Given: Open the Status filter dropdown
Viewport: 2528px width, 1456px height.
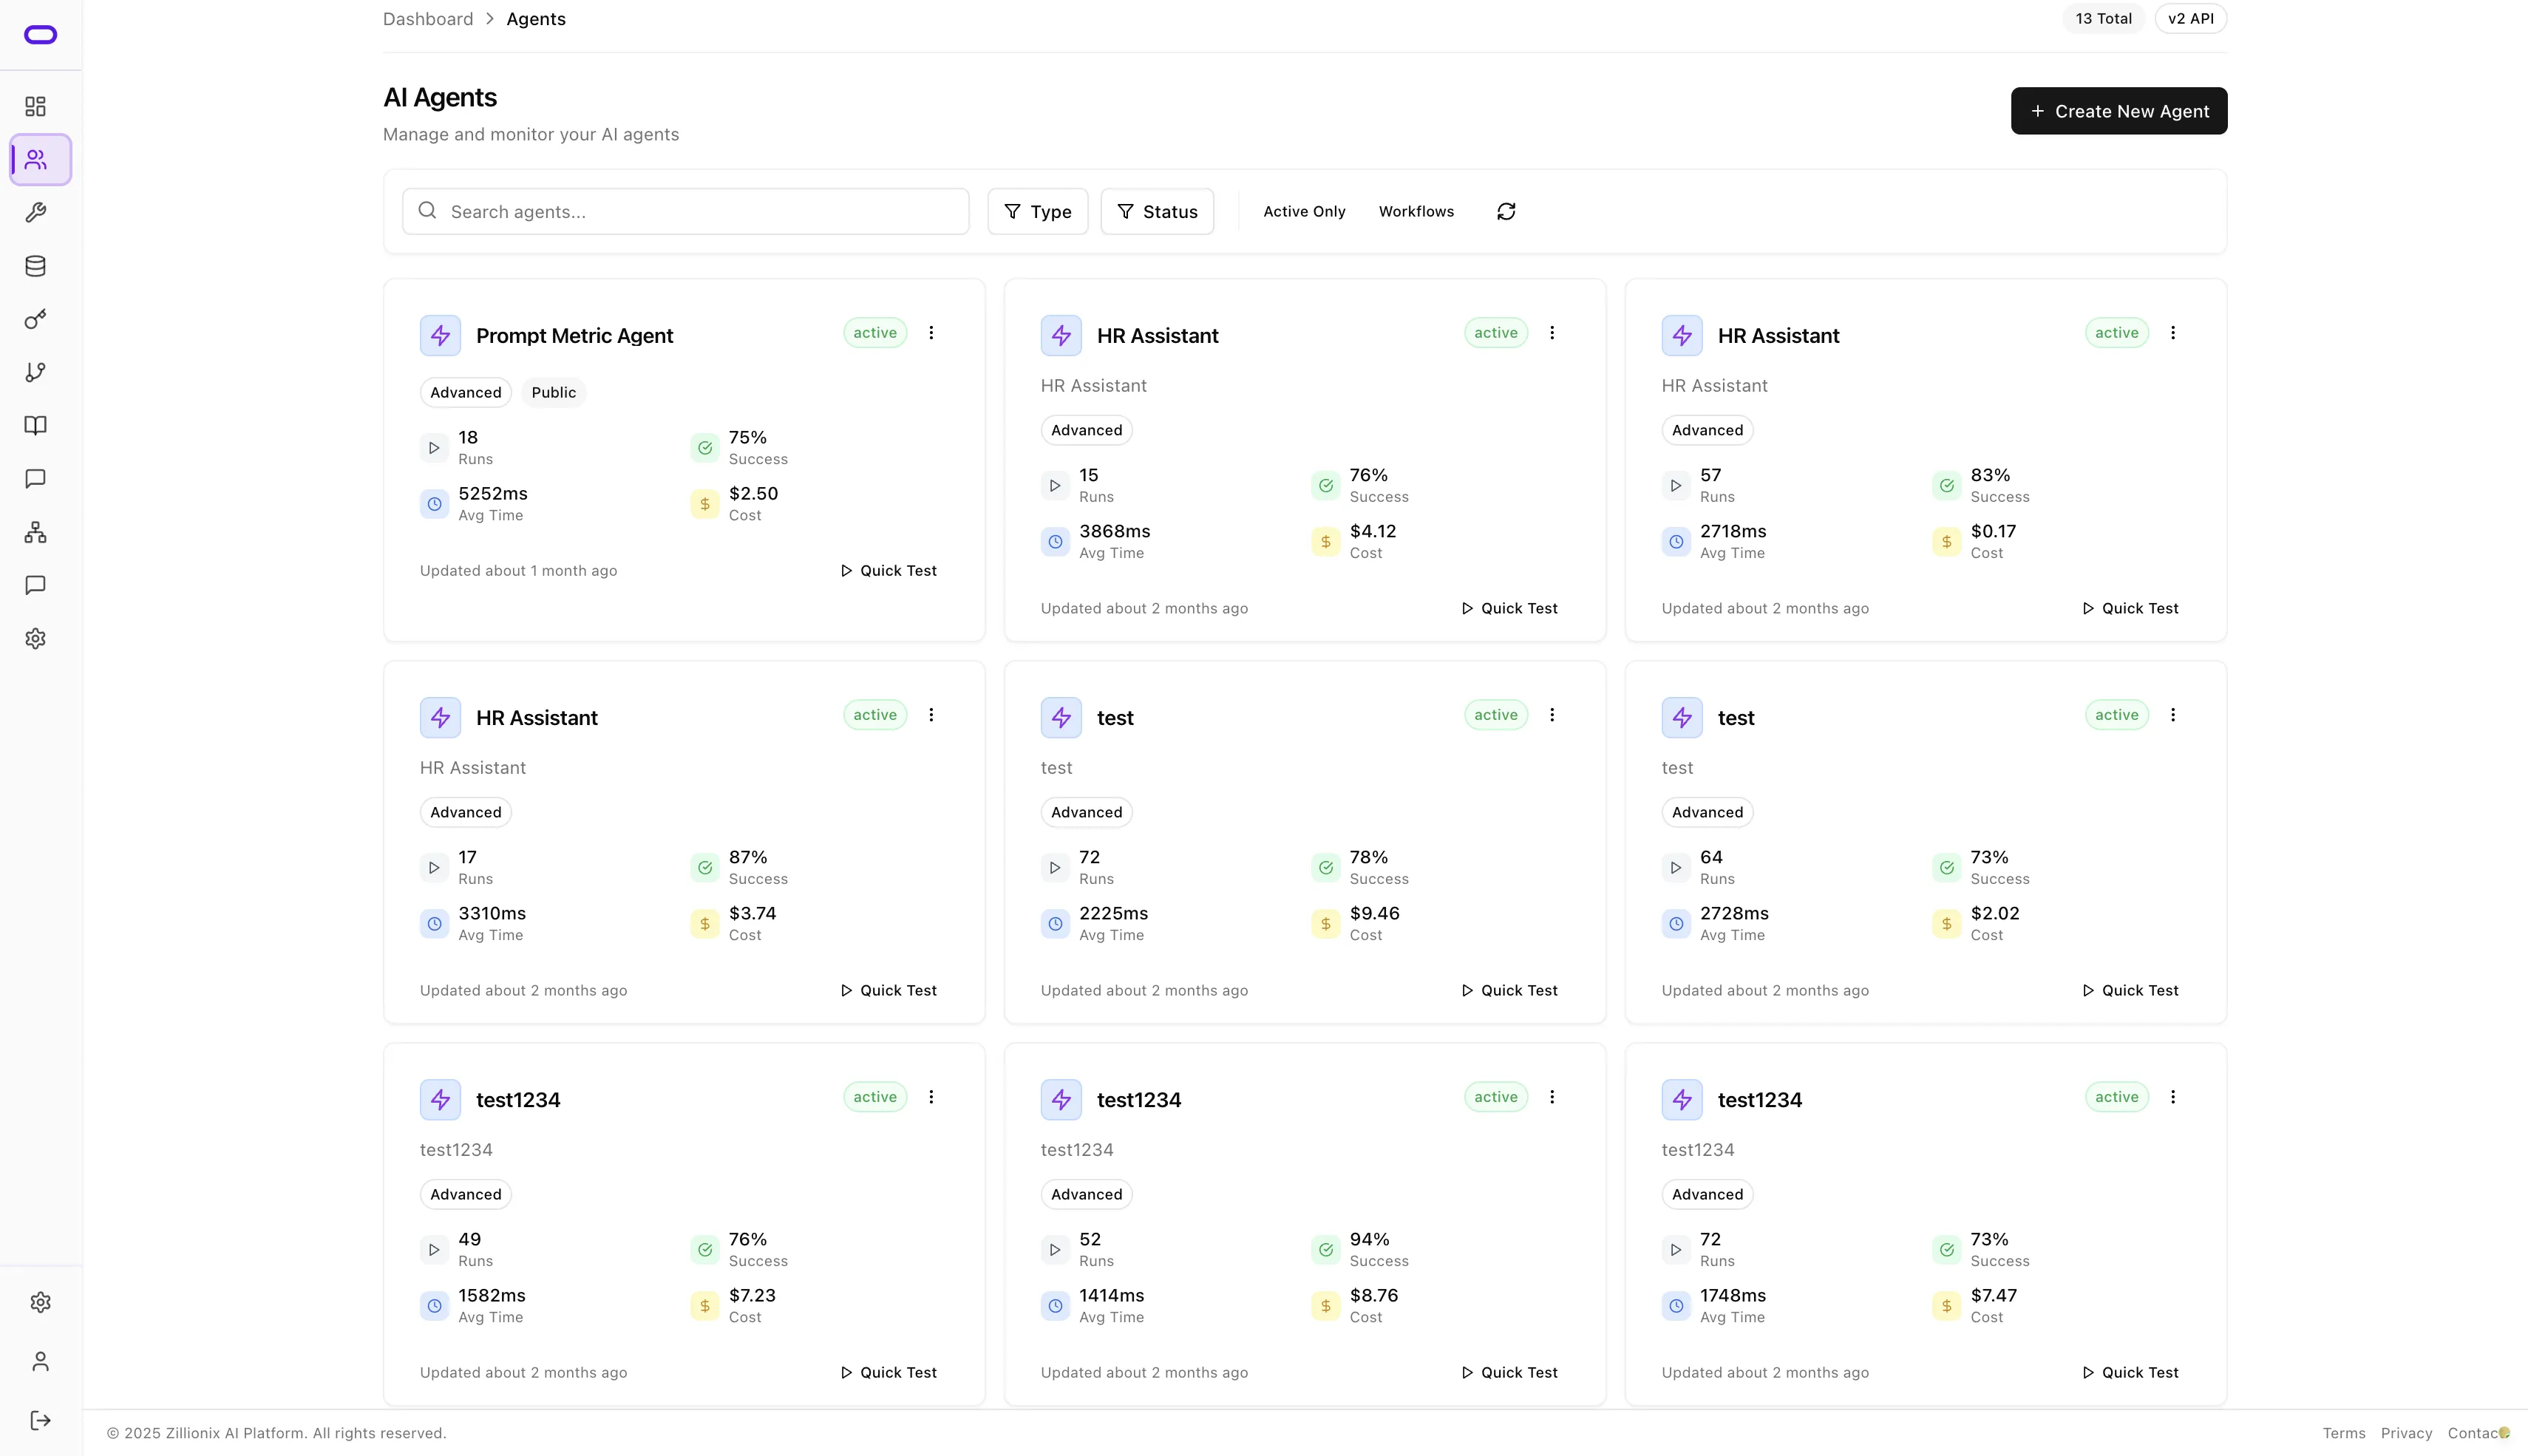Looking at the screenshot, I should coord(1157,211).
